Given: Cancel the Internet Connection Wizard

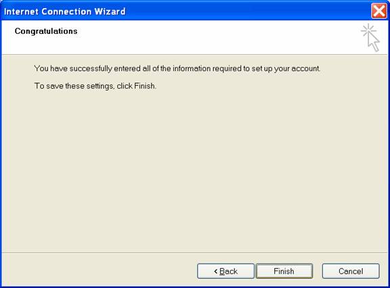Looking at the screenshot, I should click(x=351, y=271).
